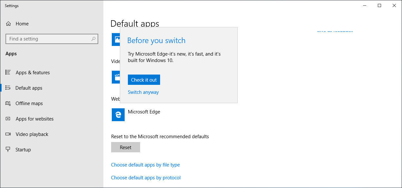Click the Home icon in the sidebar

pyautogui.click(x=8, y=24)
